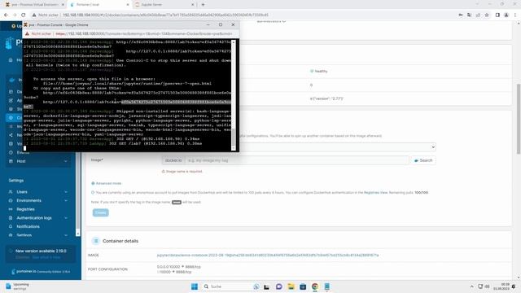Click the insecure connection warning in Proxmox console
Screen dimensions: 521x293
click(37, 33)
